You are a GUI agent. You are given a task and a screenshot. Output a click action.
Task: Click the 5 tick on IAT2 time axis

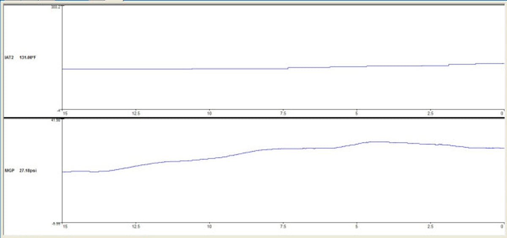tap(357, 113)
